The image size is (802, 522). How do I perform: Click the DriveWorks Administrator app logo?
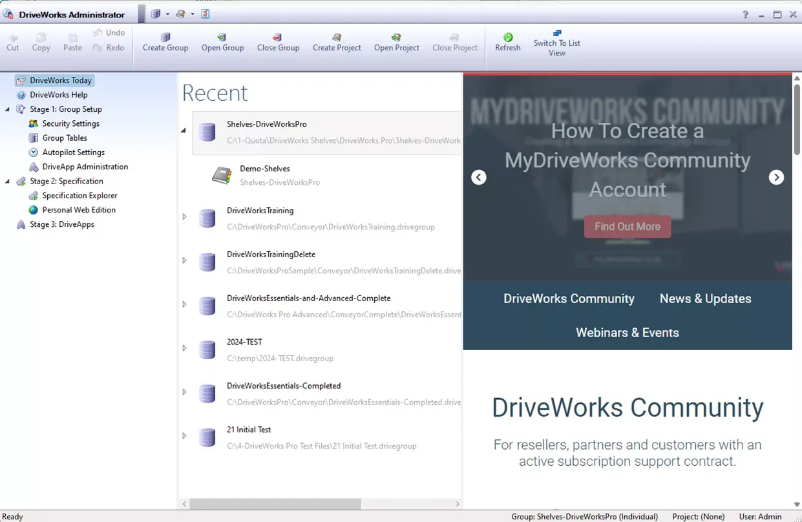click(9, 14)
